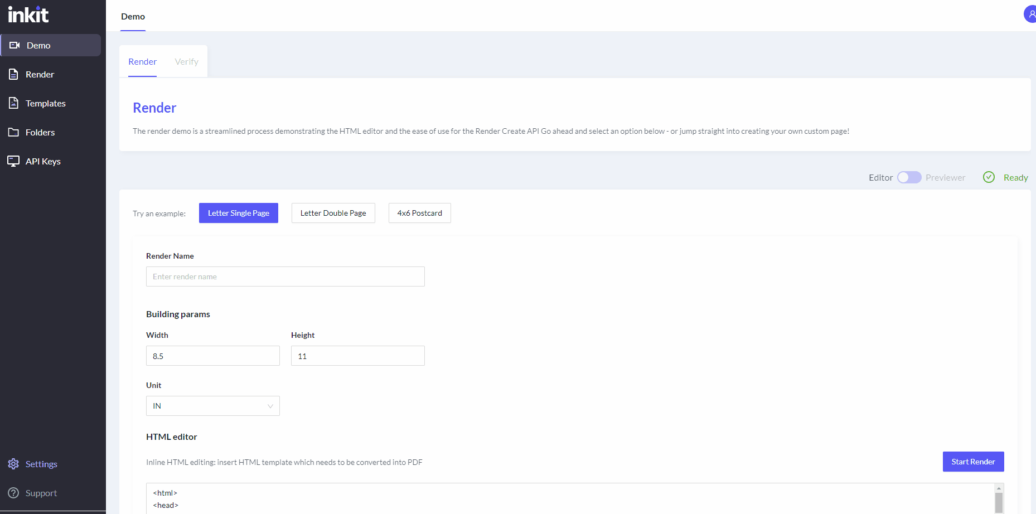The height and width of the screenshot is (514, 1036).
Task: Click the Folders icon in sidebar
Action: point(13,132)
